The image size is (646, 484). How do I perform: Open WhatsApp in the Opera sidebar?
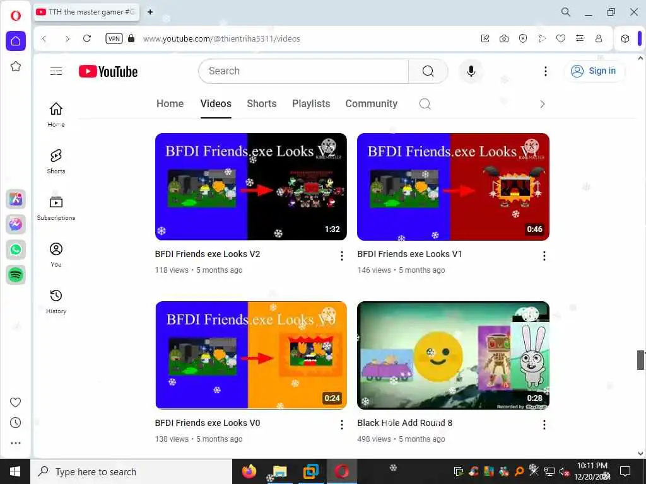[16, 250]
